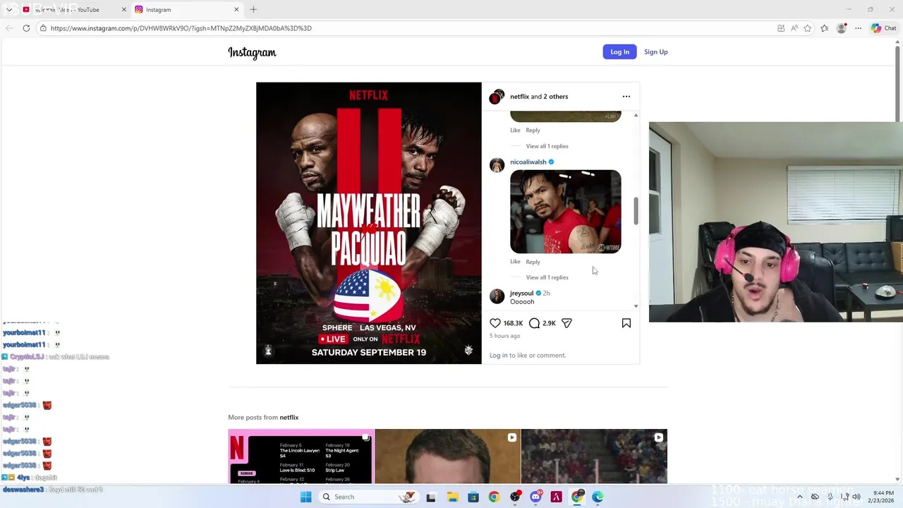Open browser profile avatar
The height and width of the screenshot is (508, 903).
(842, 28)
